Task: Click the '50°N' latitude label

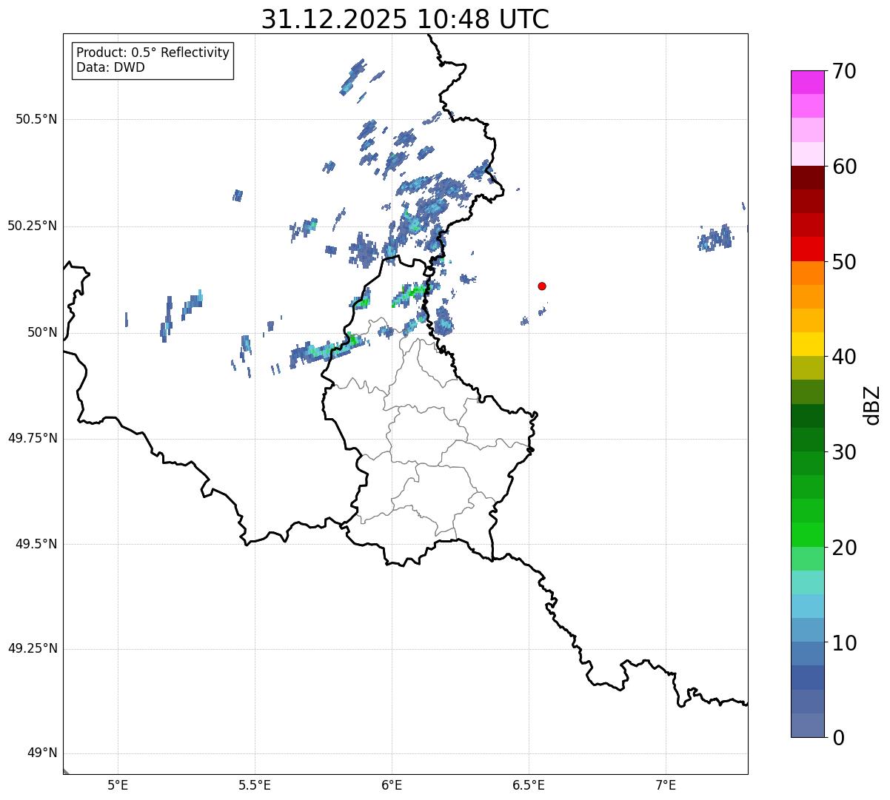Action: coord(43,332)
